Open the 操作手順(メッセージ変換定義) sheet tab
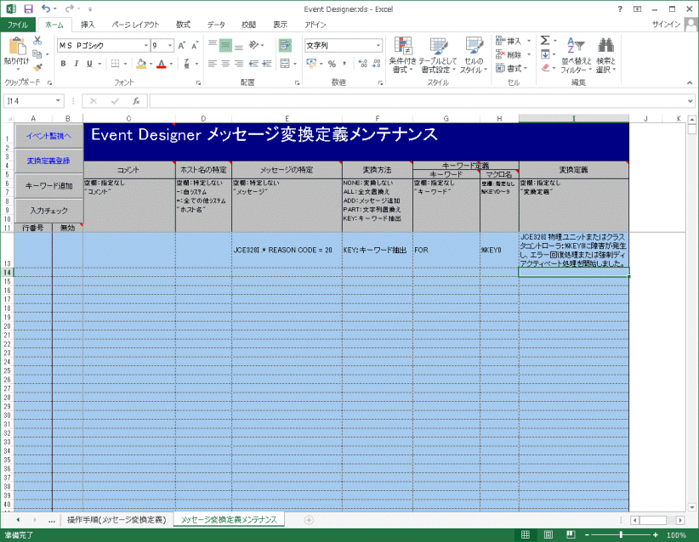Image resolution: width=699 pixels, height=542 pixels. [x=116, y=520]
